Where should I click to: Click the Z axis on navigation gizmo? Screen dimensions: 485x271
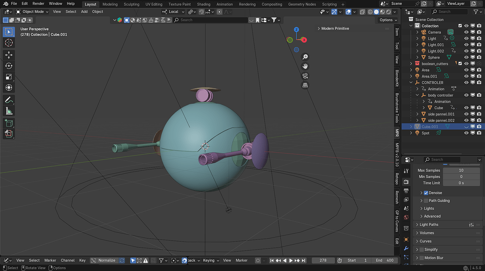[296, 29]
